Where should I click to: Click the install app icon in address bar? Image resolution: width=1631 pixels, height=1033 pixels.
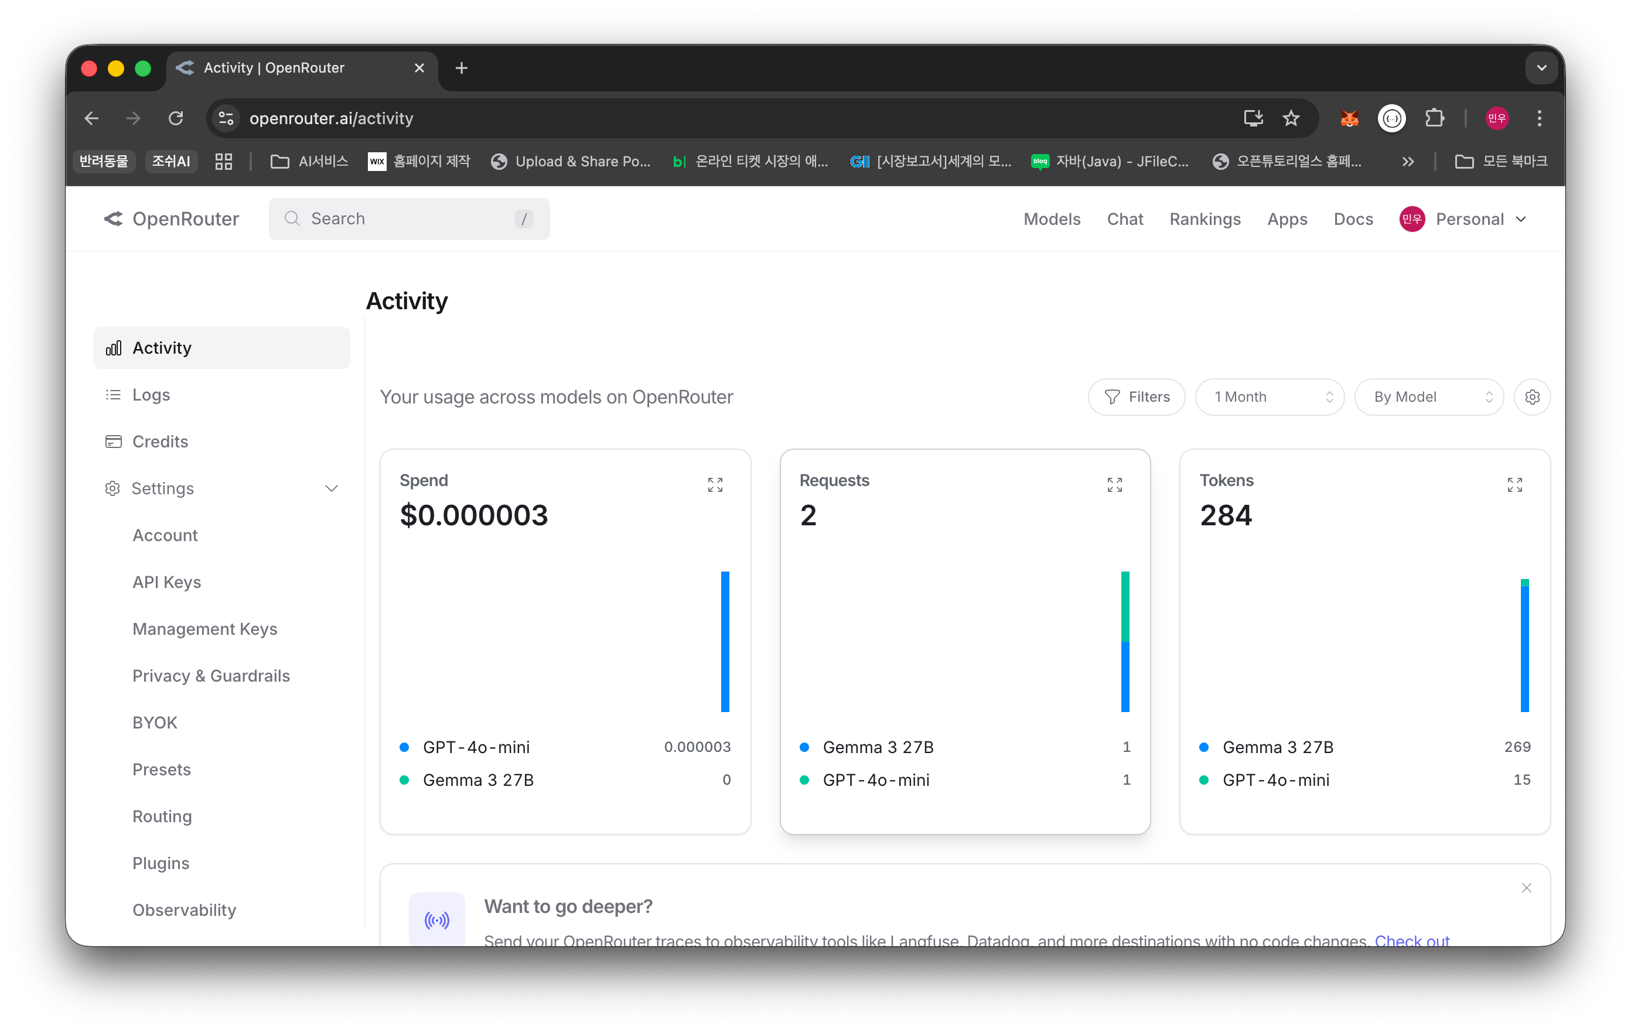1253,118
